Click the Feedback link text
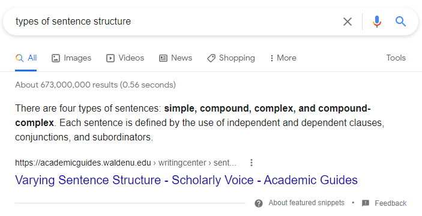The height and width of the screenshot is (216, 422). click(x=391, y=203)
